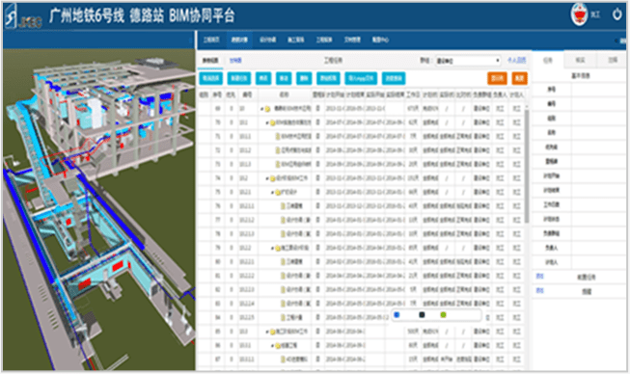Collapse the tree arrow in row 75
This screenshot has height=374, width=630.
pos(272,193)
